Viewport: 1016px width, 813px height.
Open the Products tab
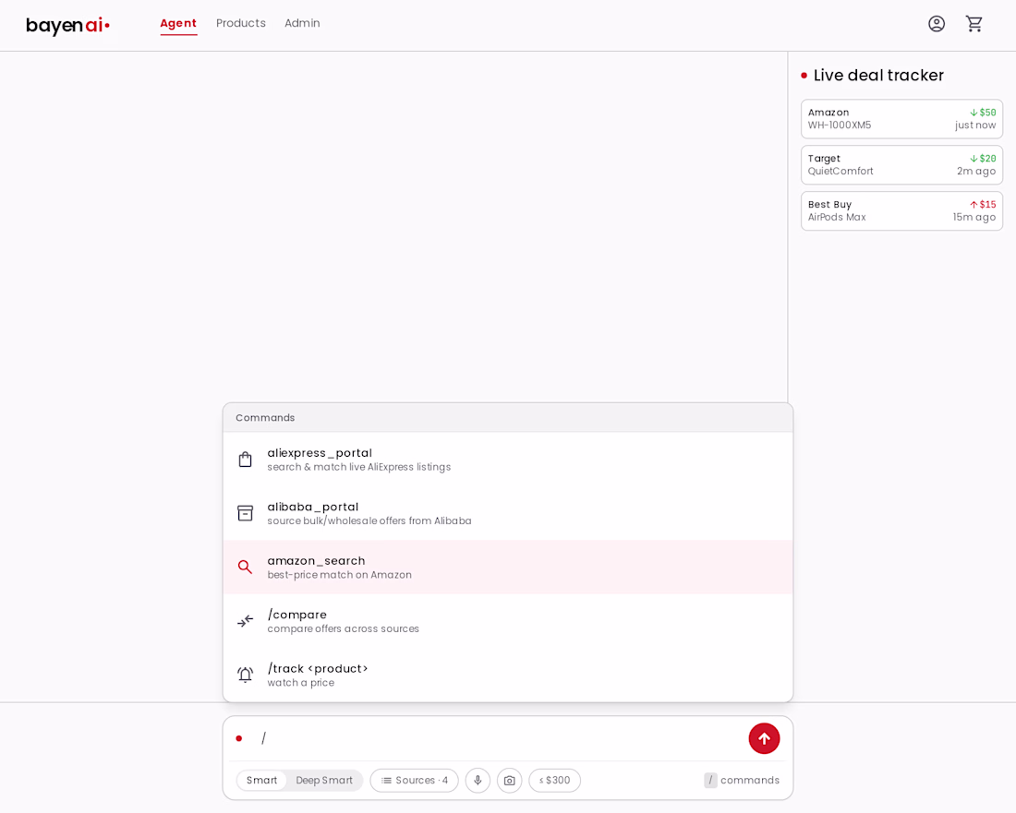(x=241, y=23)
